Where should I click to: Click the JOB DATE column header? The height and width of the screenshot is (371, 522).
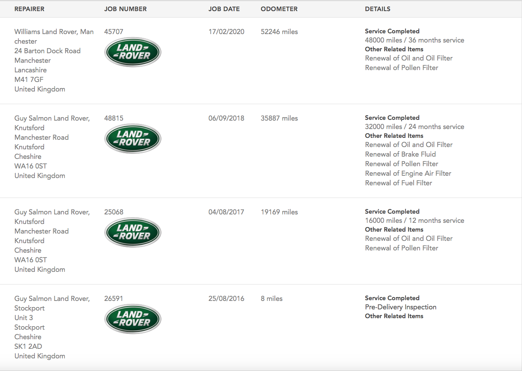tap(224, 9)
